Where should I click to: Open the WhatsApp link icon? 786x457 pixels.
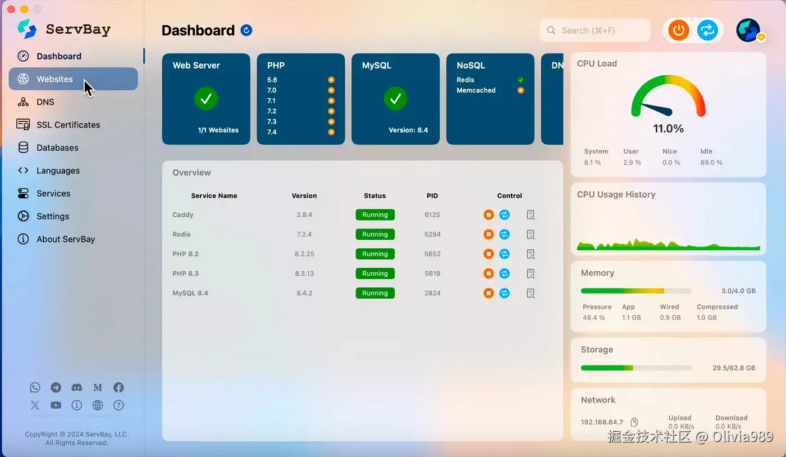click(35, 387)
